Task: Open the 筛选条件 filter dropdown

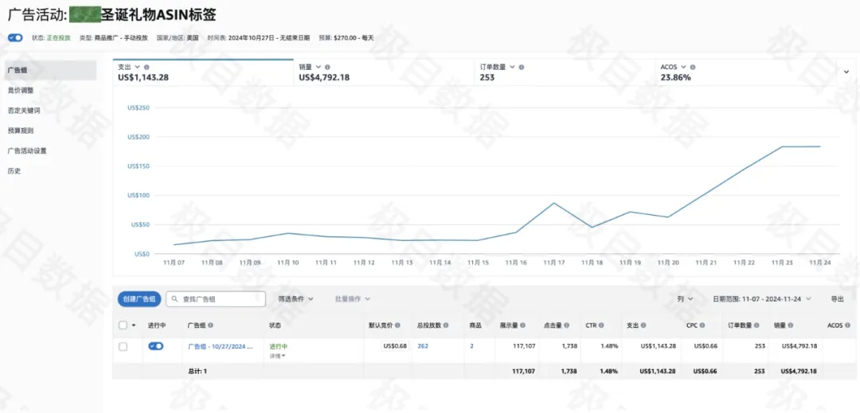Action: click(295, 299)
